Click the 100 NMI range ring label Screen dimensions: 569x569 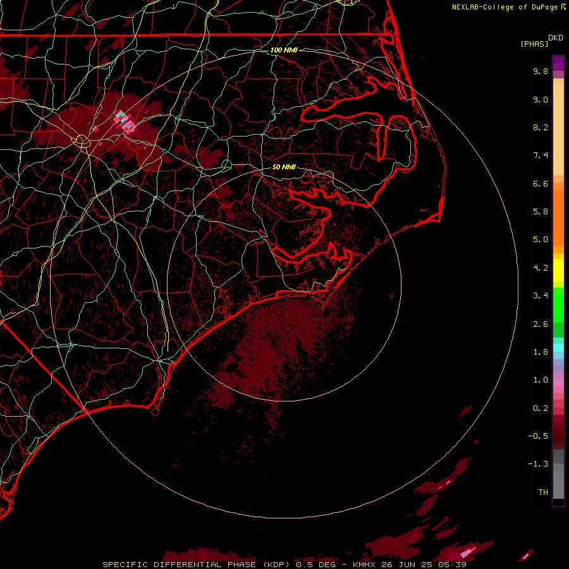pos(284,50)
